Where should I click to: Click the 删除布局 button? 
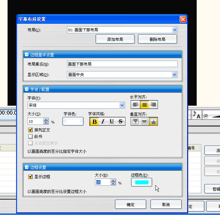point(157,39)
